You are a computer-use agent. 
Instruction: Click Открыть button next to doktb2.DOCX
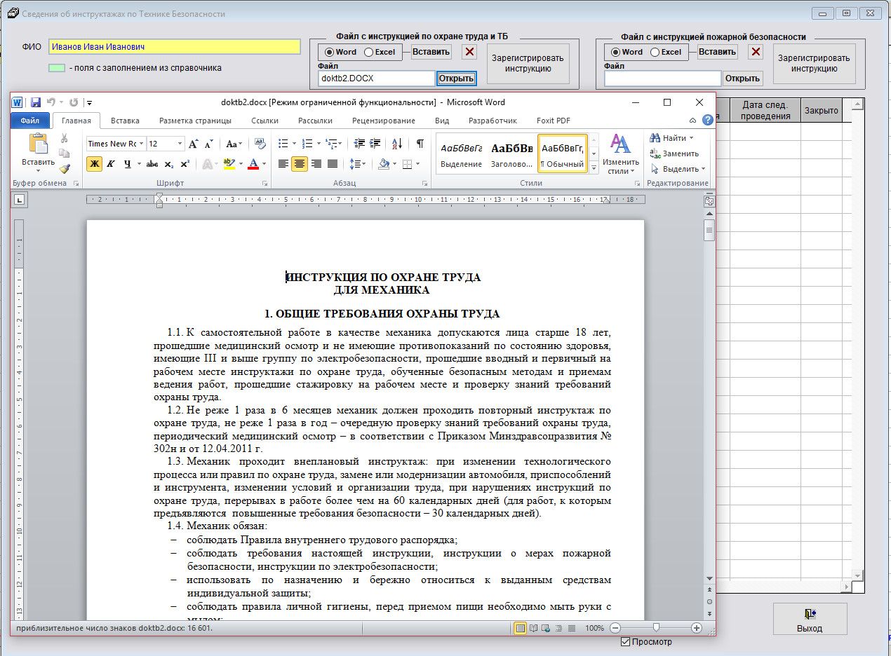pos(456,78)
